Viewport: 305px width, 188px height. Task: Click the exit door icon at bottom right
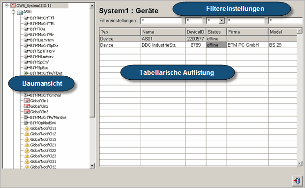(297, 181)
